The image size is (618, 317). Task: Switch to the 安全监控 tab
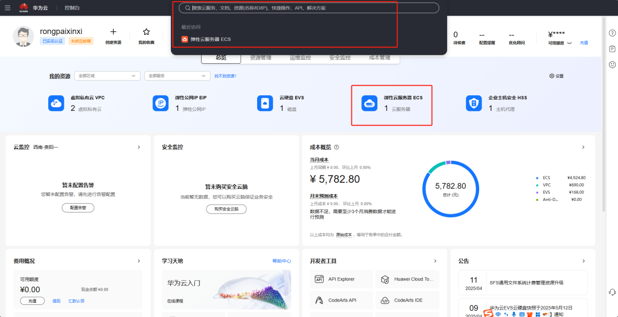(340, 58)
